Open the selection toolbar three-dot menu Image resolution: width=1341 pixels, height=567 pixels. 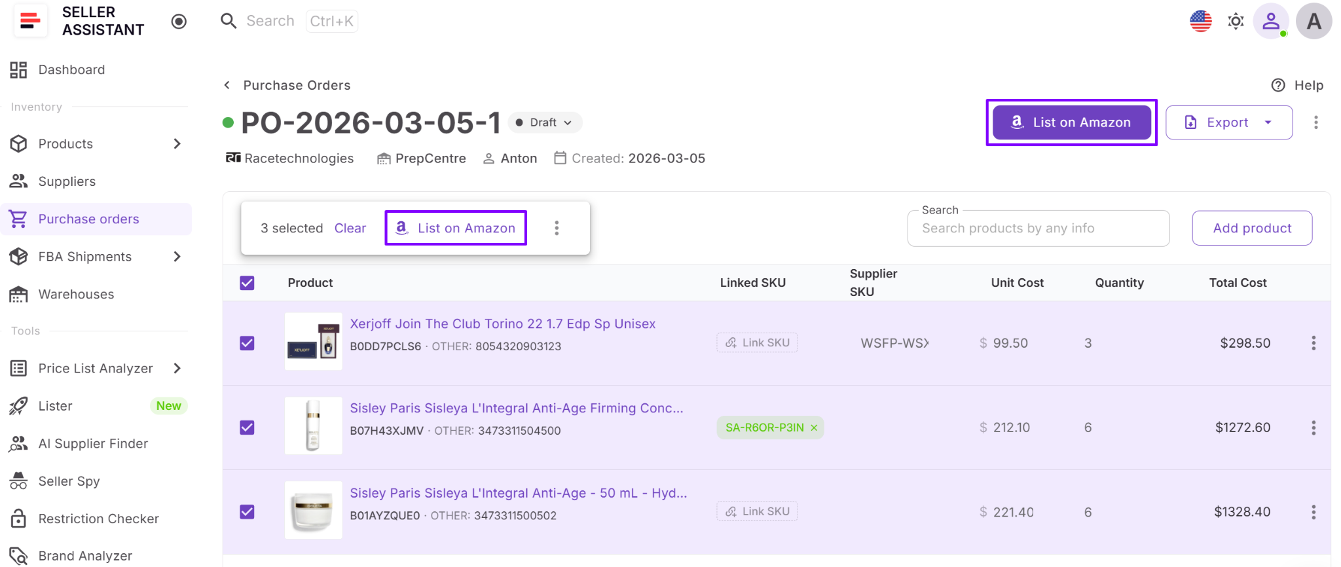(x=557, y=228)
